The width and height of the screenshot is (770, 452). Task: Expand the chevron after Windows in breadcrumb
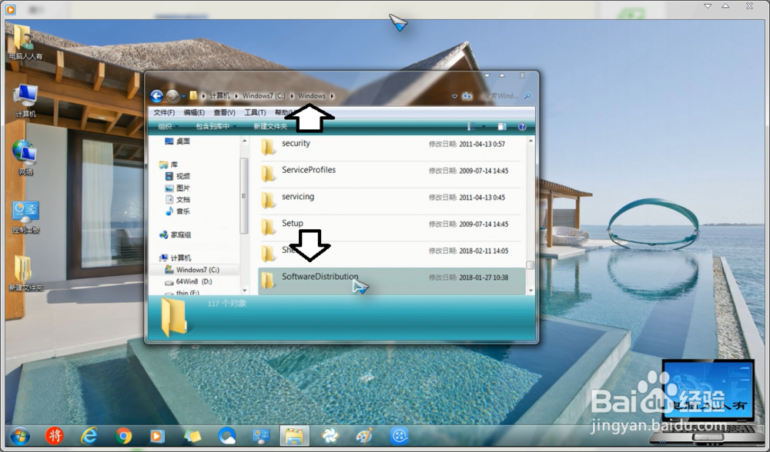click(332, 96)
